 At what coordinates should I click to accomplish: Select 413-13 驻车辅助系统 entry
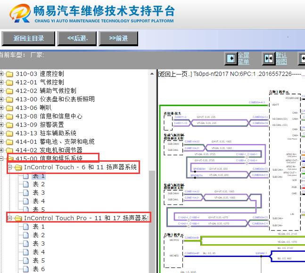[x=46, y=133]
